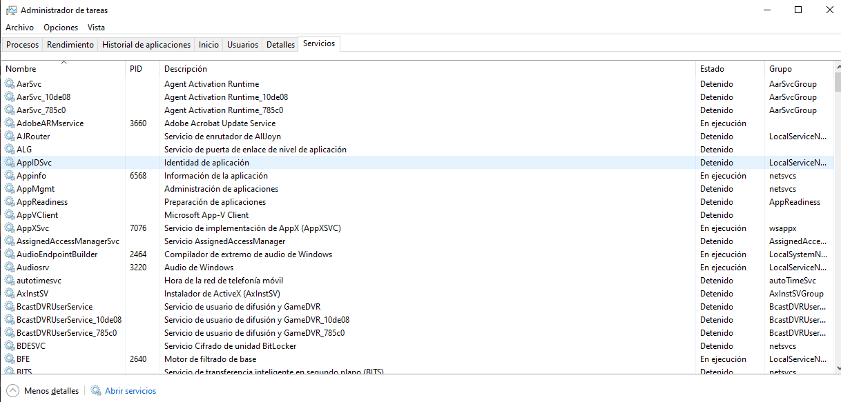
Task: Click the gear icon beside Audiosrv
Action: [10, 268]
